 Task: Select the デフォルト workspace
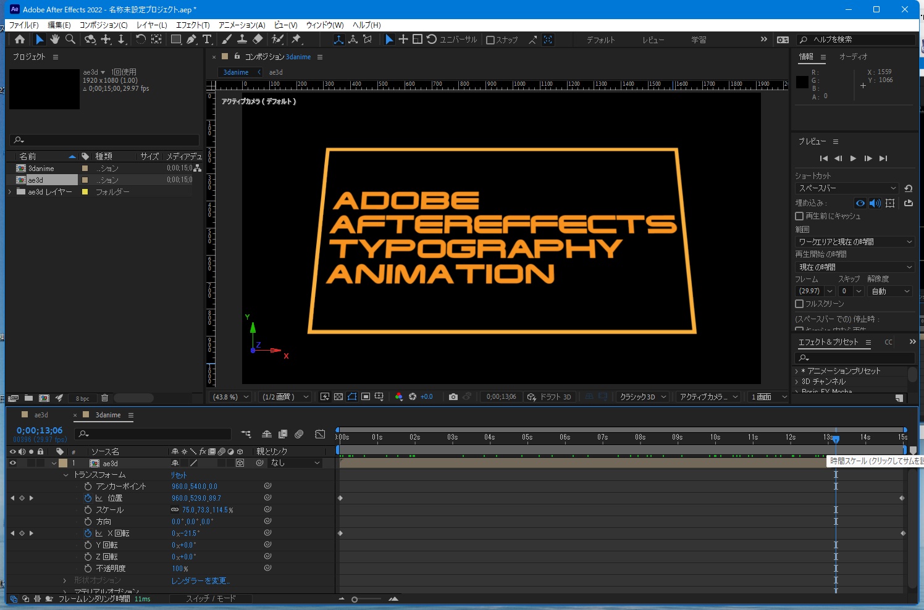[601, 40]
